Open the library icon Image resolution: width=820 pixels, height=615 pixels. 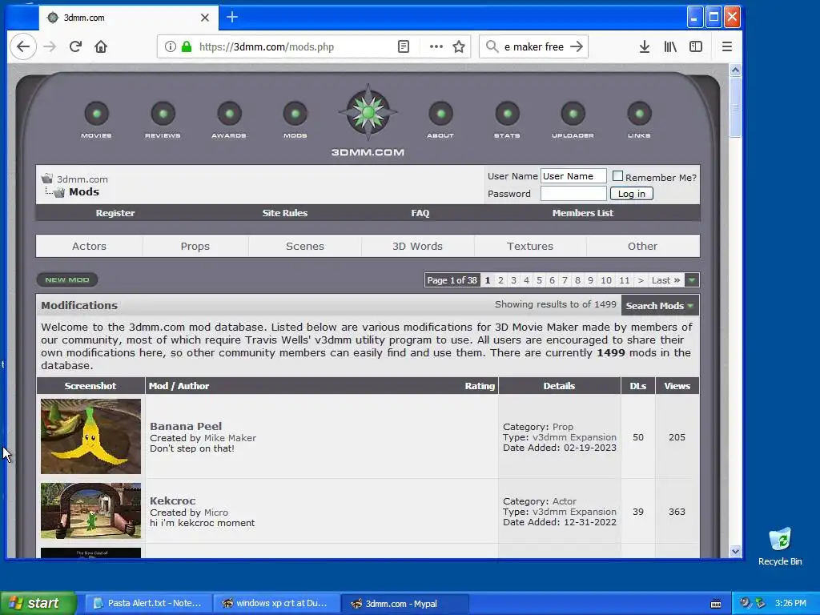[670, 46]
